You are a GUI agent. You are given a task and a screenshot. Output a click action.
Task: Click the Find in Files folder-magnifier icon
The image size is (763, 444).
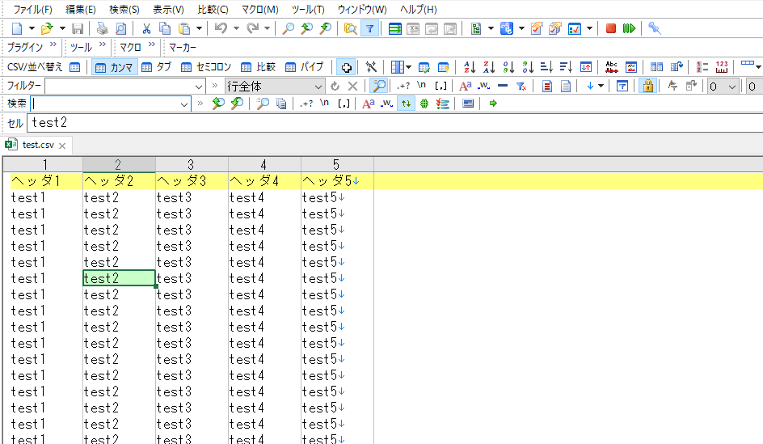click(x=350, y=29)
